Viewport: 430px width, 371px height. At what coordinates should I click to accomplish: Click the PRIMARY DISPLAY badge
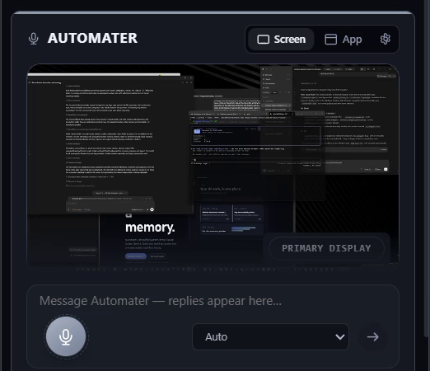tap(326, 248)
